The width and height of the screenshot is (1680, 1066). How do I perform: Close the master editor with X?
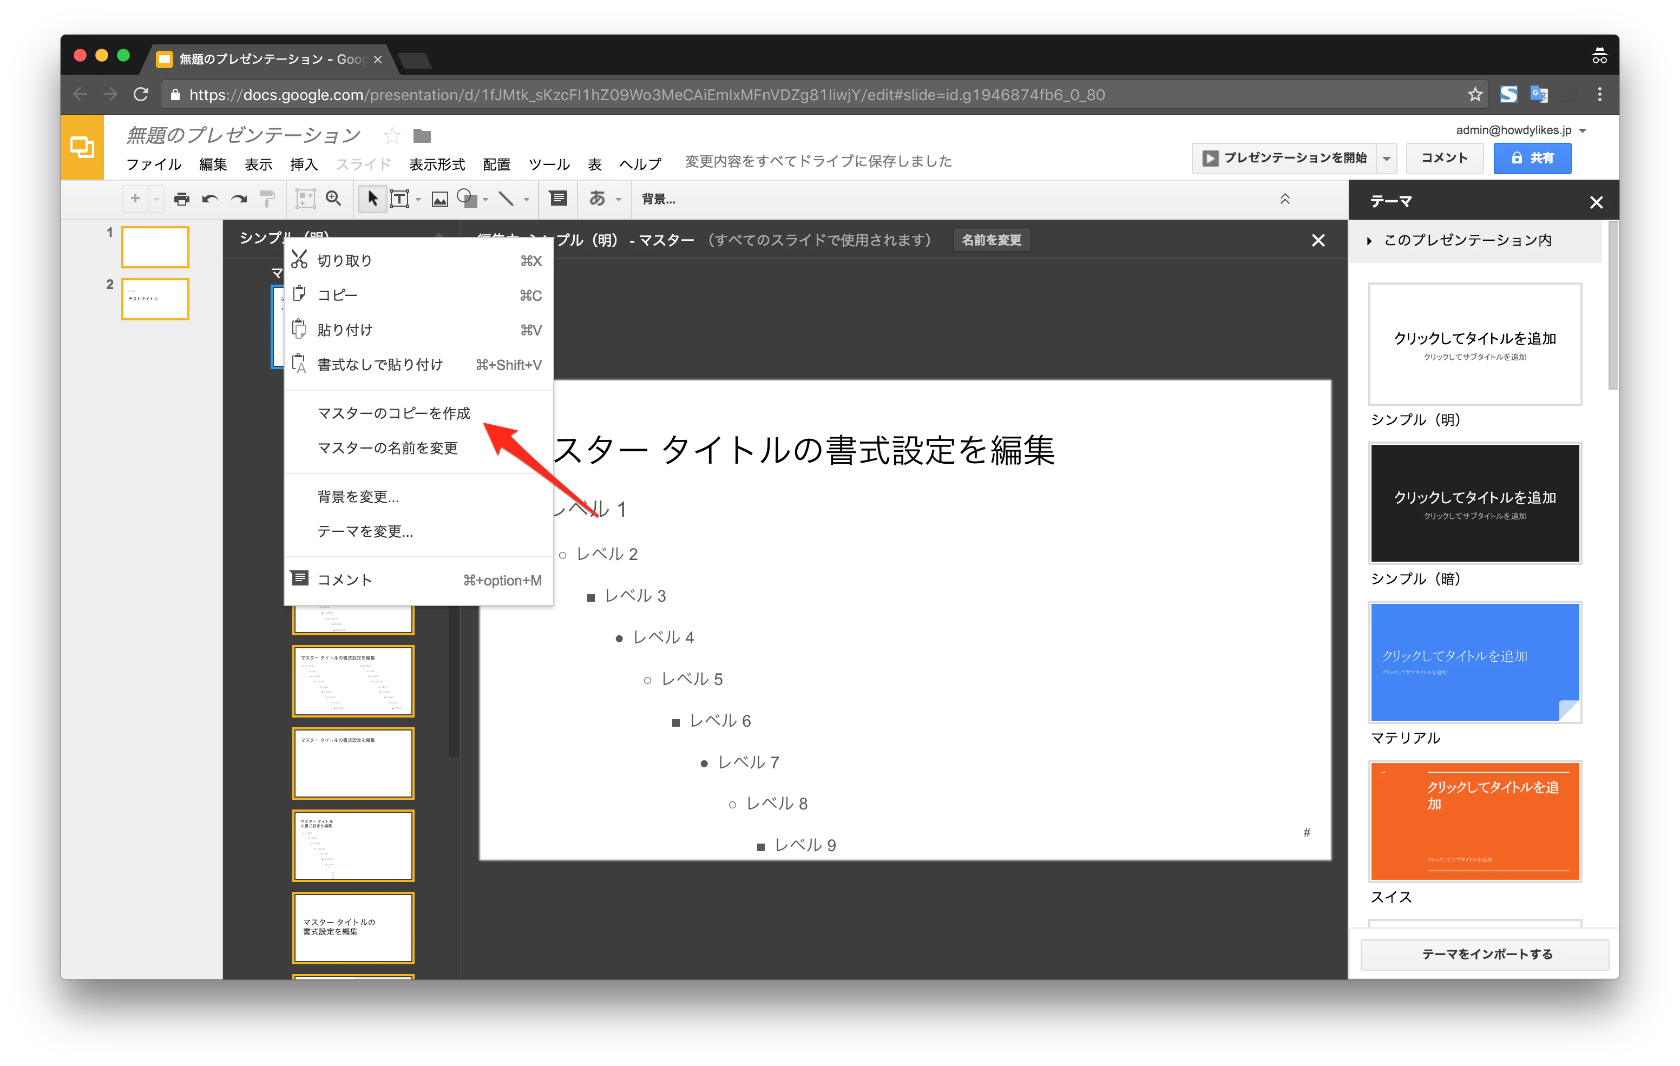pyautogui.click(x=1318, y=240)
